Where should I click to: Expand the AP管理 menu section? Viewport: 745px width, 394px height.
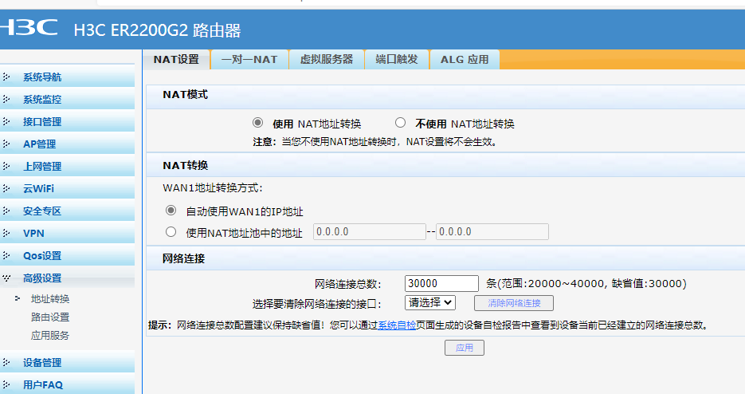point(67,144)
